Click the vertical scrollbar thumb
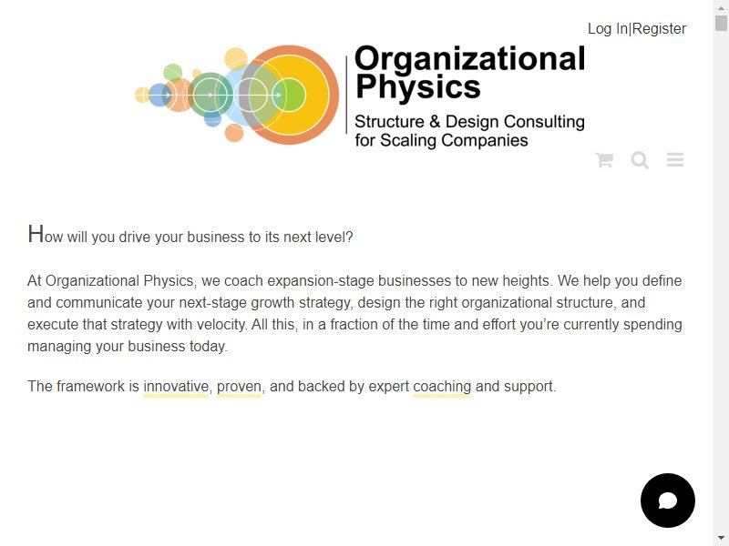729x546 pixels. 721,23
